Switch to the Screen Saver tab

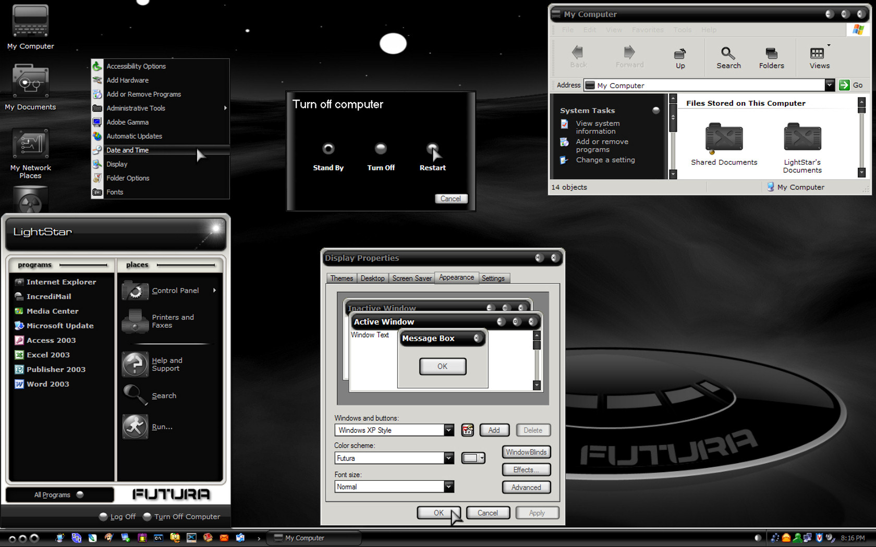412,278
